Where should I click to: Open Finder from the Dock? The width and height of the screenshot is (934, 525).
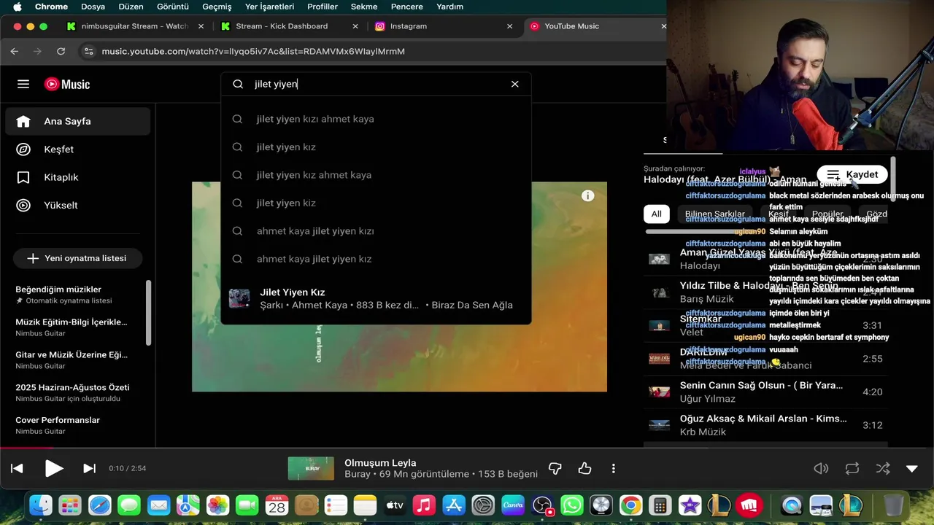point(41,505)
